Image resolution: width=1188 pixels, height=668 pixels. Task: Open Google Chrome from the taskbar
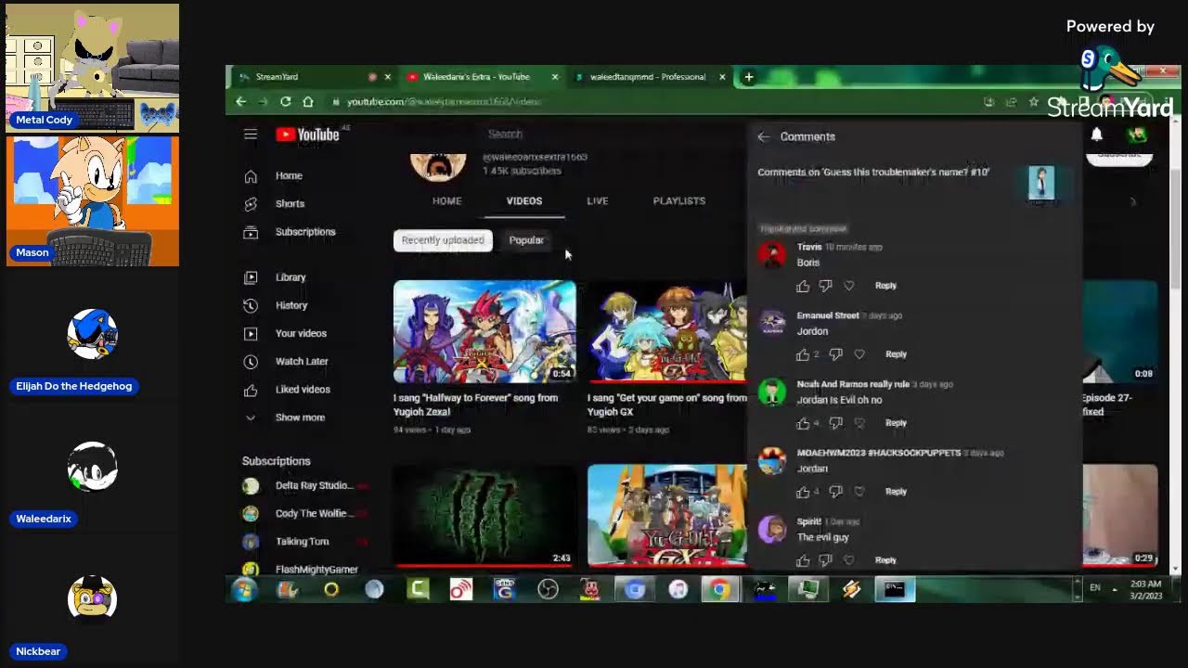(720, 589)
